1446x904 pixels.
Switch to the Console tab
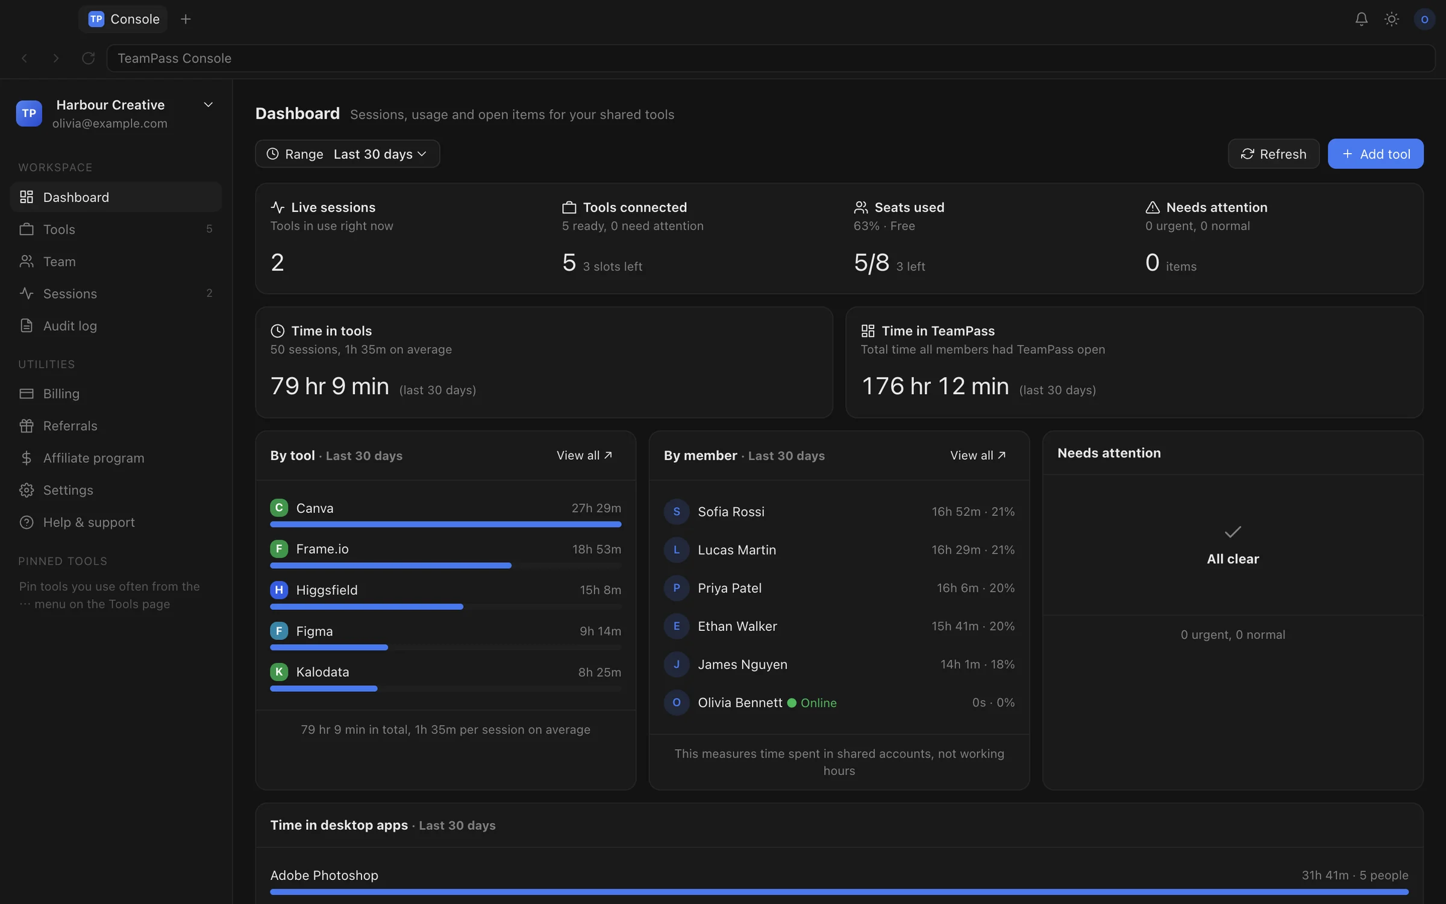pos(124,19)
